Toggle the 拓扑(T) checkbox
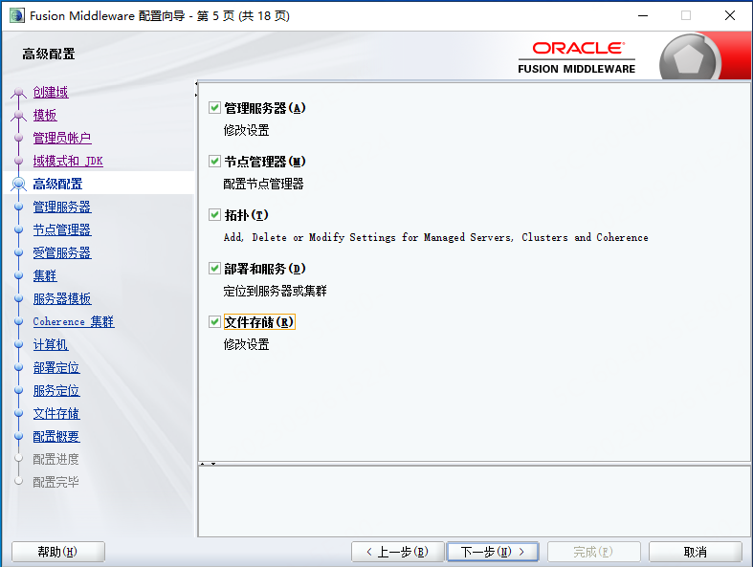The height and width of the screenshot is (567, 753). (214, 214)
